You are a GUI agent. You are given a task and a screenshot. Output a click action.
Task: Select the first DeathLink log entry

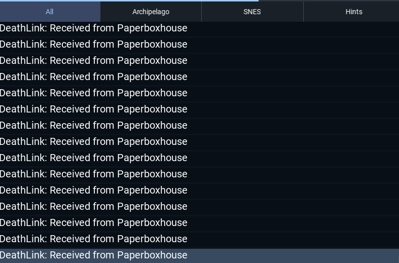[200, 28]
